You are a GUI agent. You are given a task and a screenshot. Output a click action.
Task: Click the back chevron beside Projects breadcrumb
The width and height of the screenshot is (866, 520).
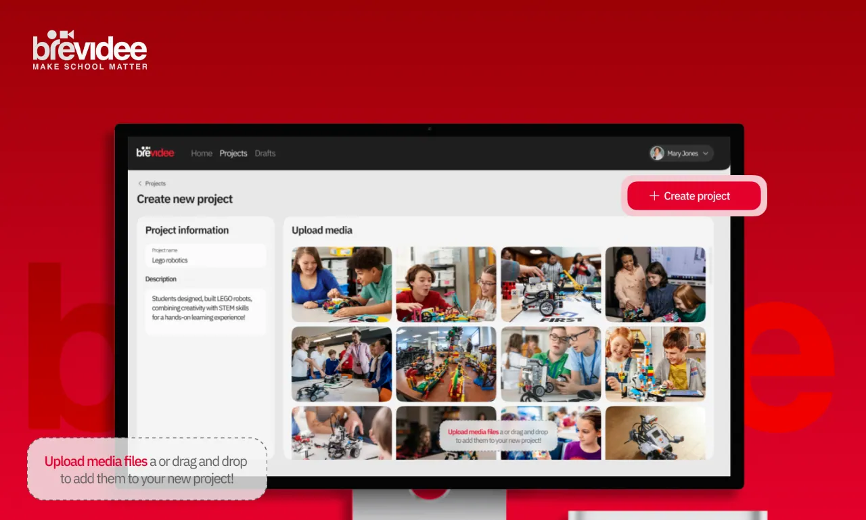coord(140,183)
